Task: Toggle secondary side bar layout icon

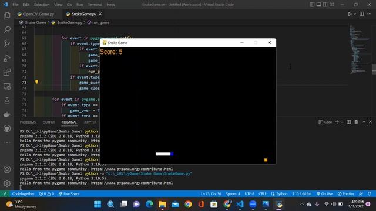Action: coord(325,5)
